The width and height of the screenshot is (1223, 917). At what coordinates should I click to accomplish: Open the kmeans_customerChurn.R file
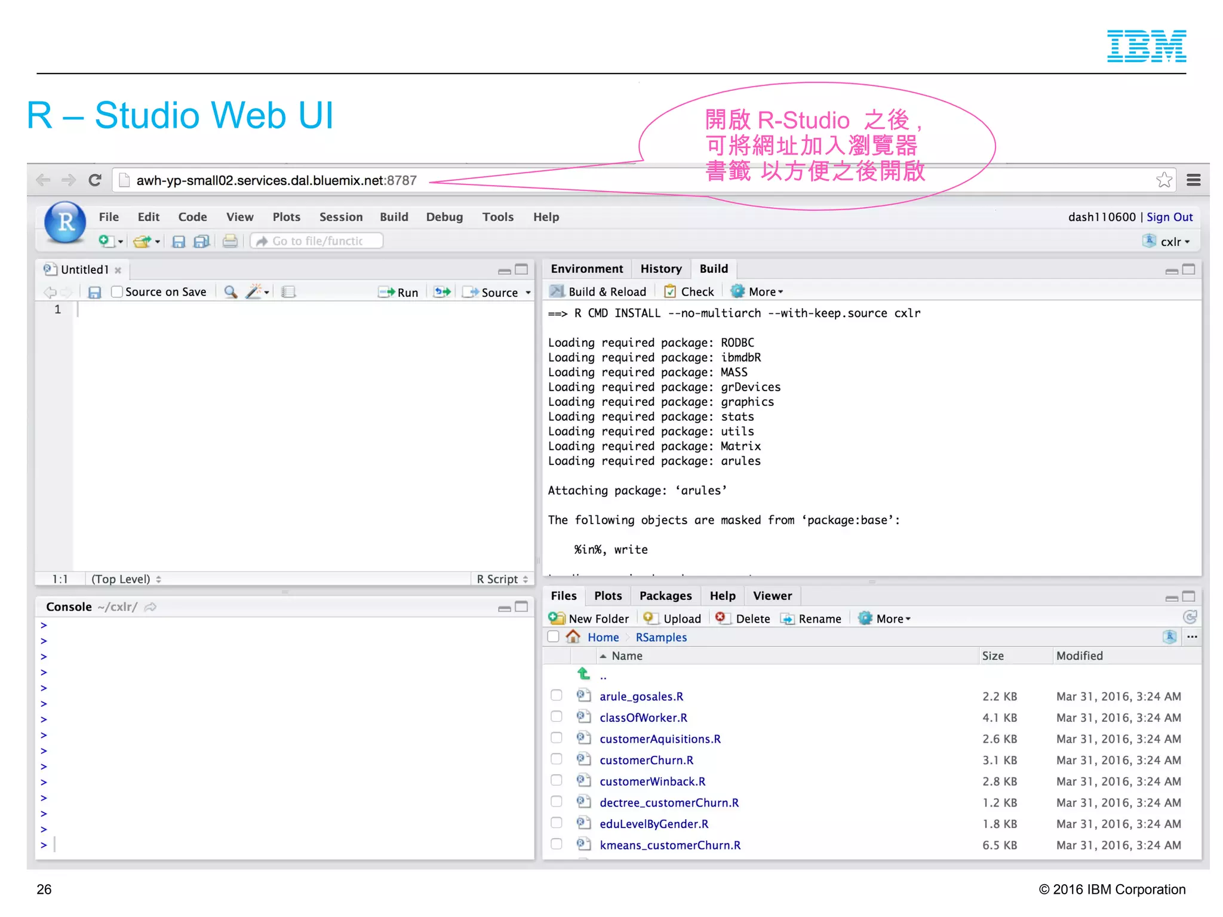click(x=669, y=845)
